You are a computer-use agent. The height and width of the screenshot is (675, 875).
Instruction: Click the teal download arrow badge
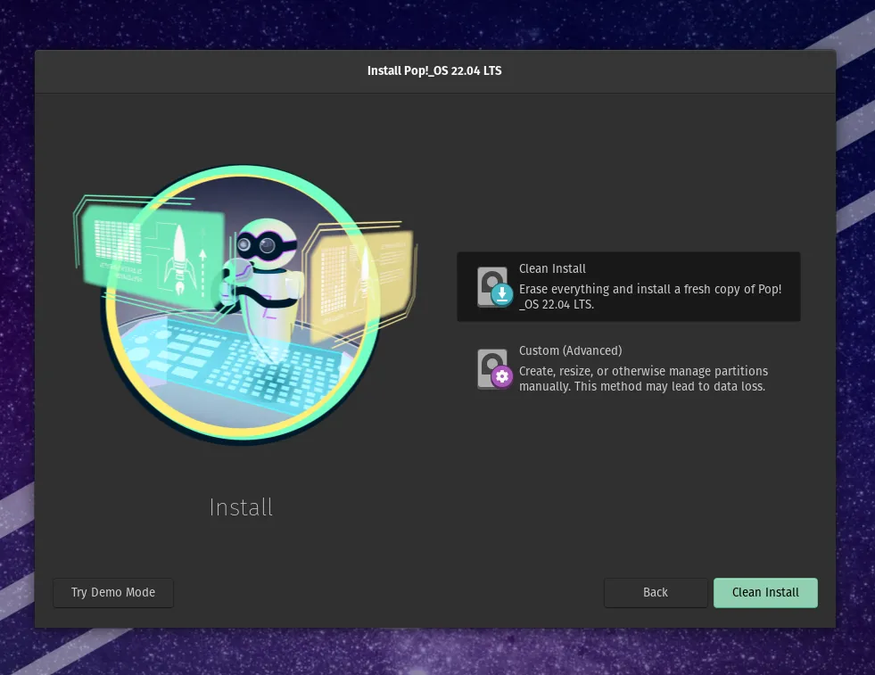pos(502,294)
